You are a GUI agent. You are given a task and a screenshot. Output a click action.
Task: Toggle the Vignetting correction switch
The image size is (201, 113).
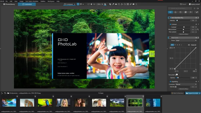170,82
